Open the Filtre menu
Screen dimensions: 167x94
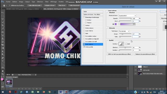tap(47, 2)
